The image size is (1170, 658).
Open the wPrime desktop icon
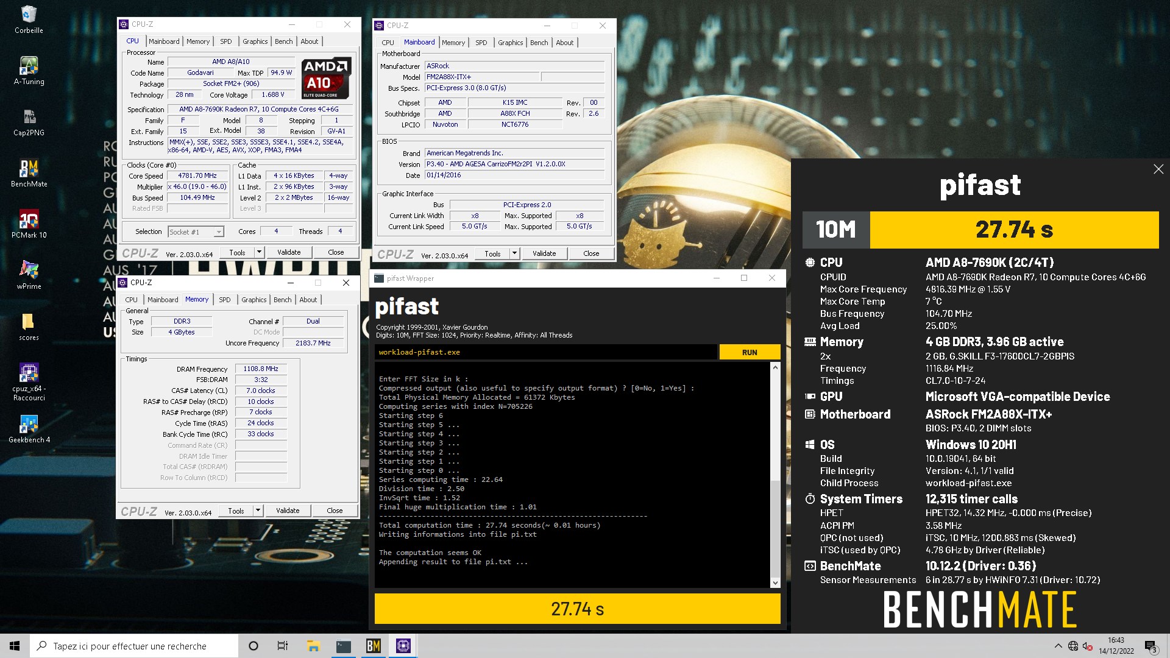pos(29,275)
